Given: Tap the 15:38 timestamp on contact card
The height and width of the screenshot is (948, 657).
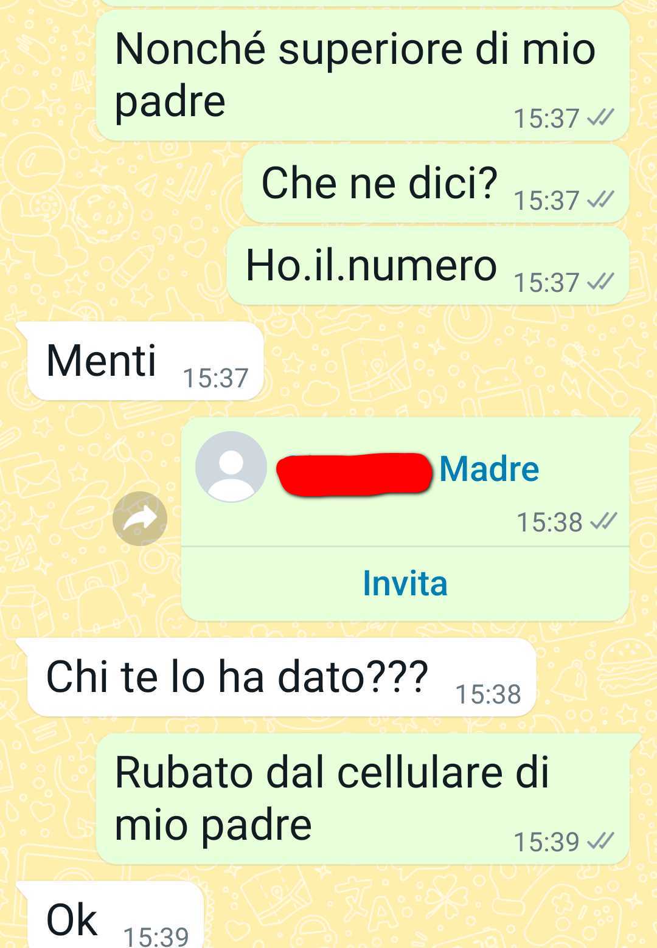Looking at the screenshot, I should tap(549, 522).
